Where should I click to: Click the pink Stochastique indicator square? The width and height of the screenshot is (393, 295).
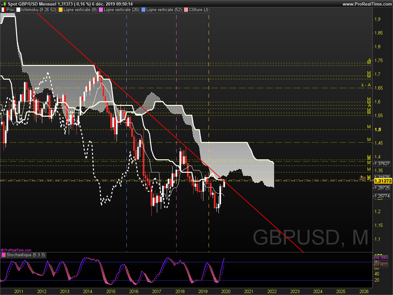(x=3, y=255)
